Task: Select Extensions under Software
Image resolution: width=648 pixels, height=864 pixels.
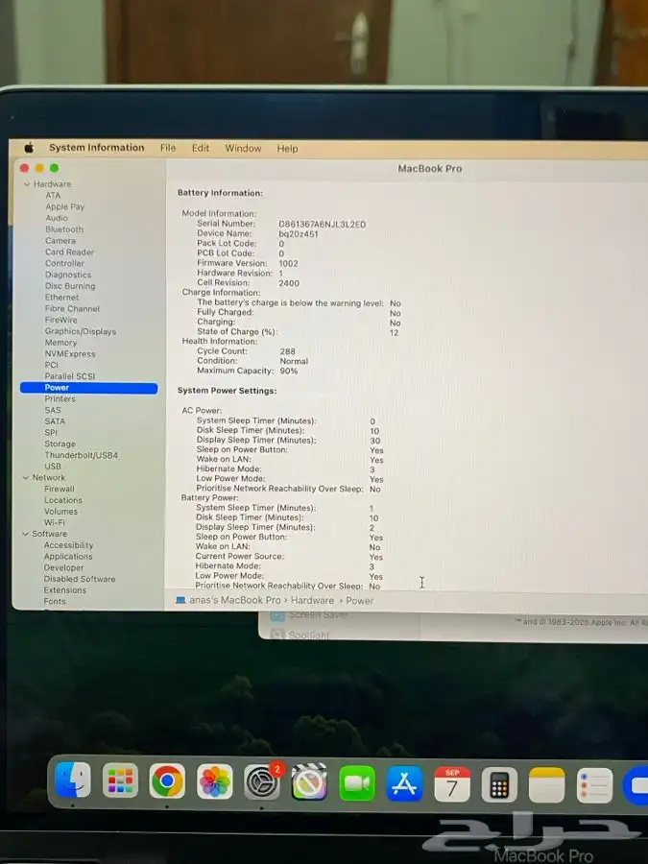Action: pos(65,590)
